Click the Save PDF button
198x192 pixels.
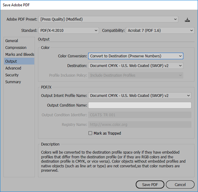click(x=150, y=184)
